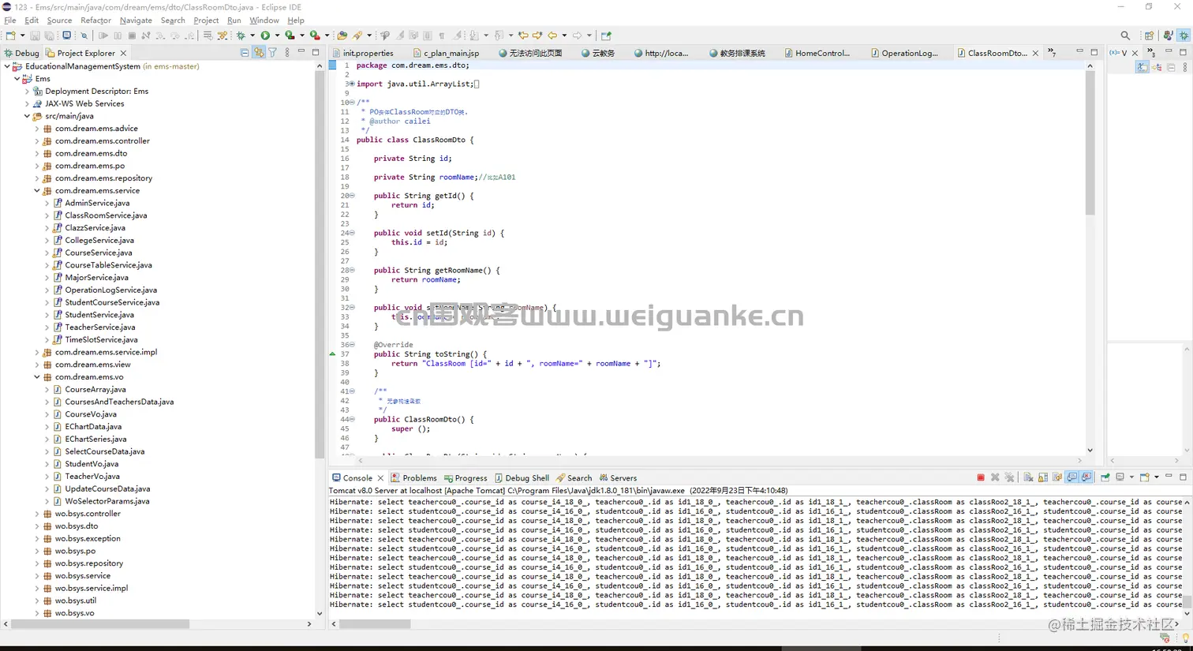Toggle Pin Console
Image resolution: width=1193 pixels, height=651 pixels.
click(x=1105, y=477)
